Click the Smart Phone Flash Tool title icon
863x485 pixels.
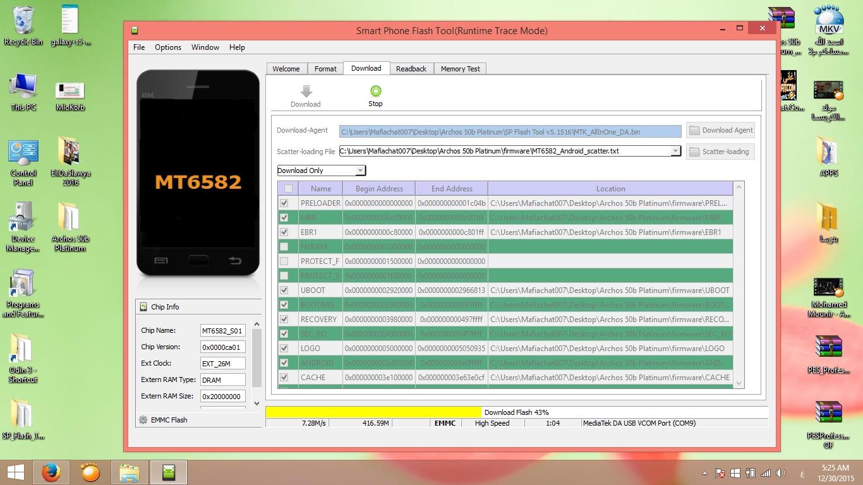coord(135,30)
